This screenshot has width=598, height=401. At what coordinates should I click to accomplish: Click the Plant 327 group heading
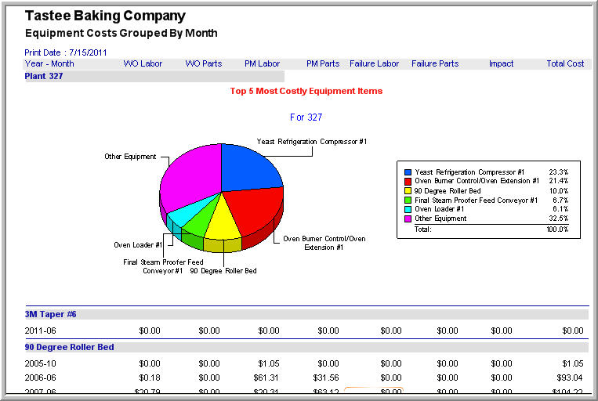[43, 76]
